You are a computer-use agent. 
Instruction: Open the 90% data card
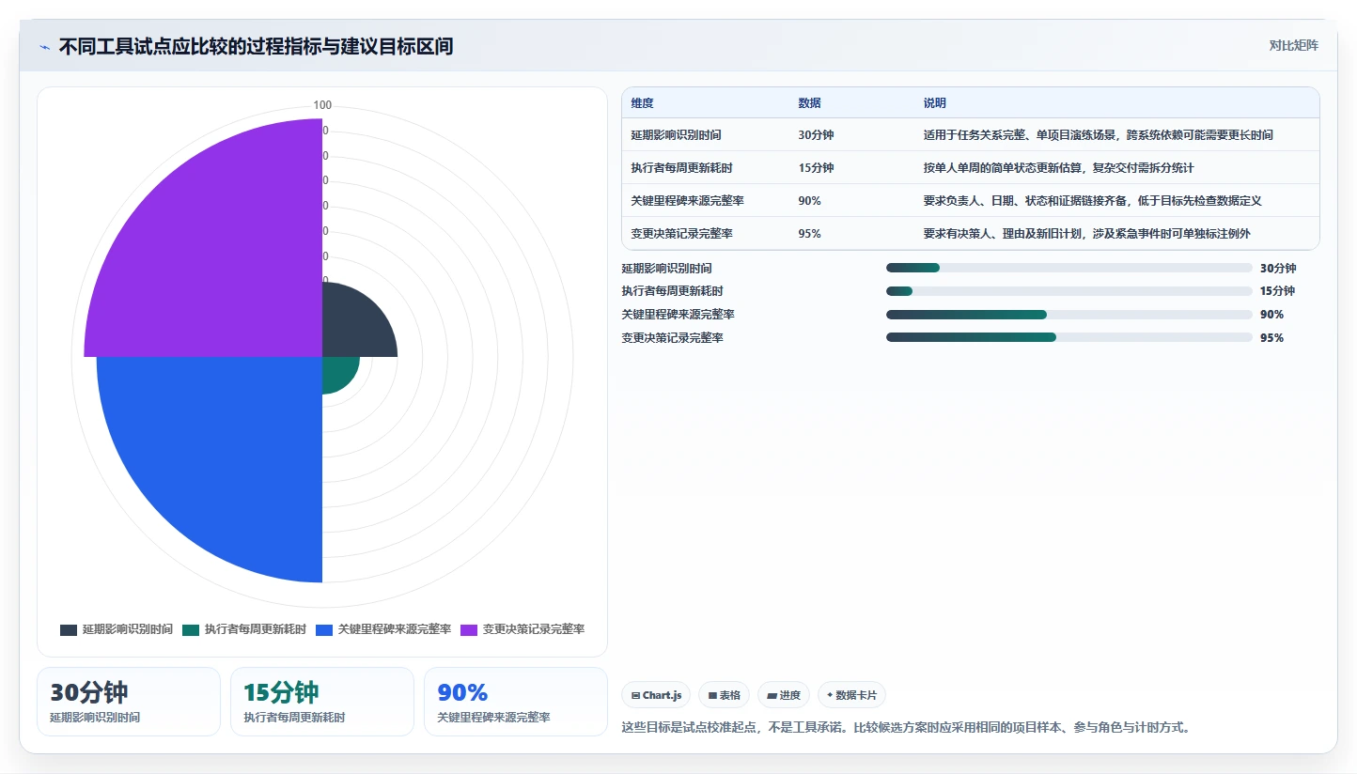click(x=516, y=702)
